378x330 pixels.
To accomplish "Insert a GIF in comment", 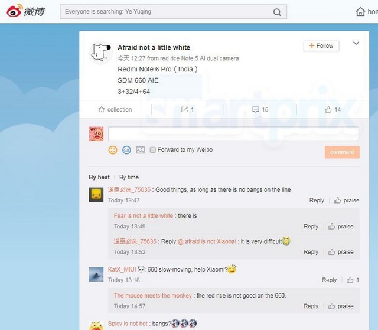I will click(x=126, y=150).
